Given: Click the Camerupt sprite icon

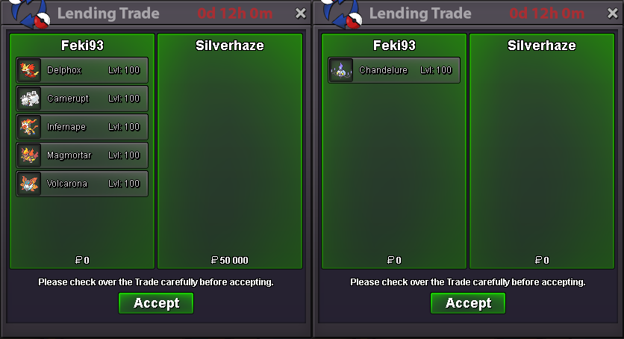Looking at the screenshot, I should (29, 99).
